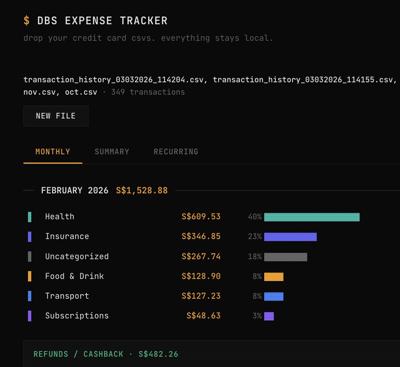Click the orange dollar sign logo

pyautogui.click(x=26, y=21)
